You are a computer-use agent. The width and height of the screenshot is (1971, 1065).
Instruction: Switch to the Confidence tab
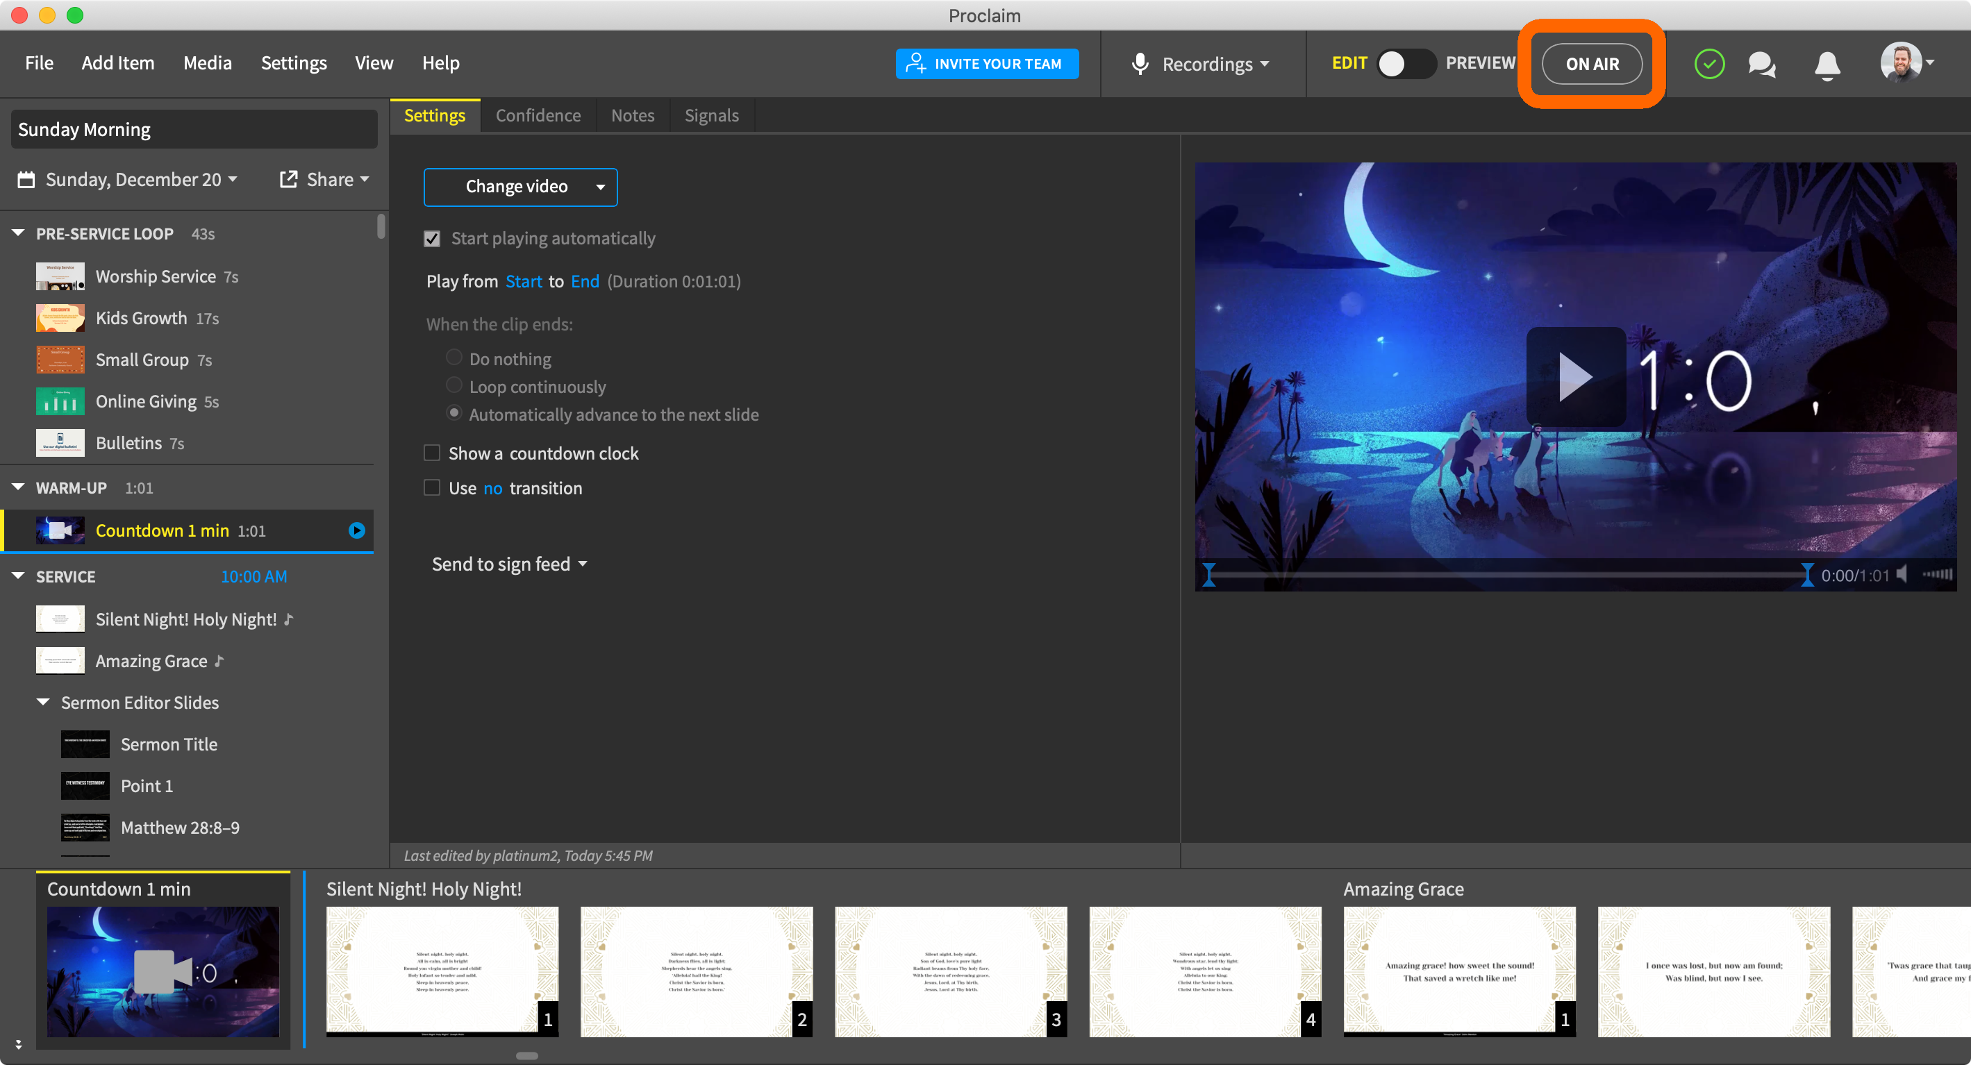pos(538,115)
